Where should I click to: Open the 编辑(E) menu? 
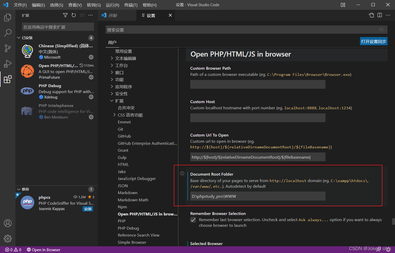click(38, 5)
